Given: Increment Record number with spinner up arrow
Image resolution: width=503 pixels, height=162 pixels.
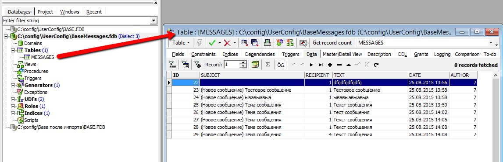Looking at the screenshot, I should coord(243,62).
